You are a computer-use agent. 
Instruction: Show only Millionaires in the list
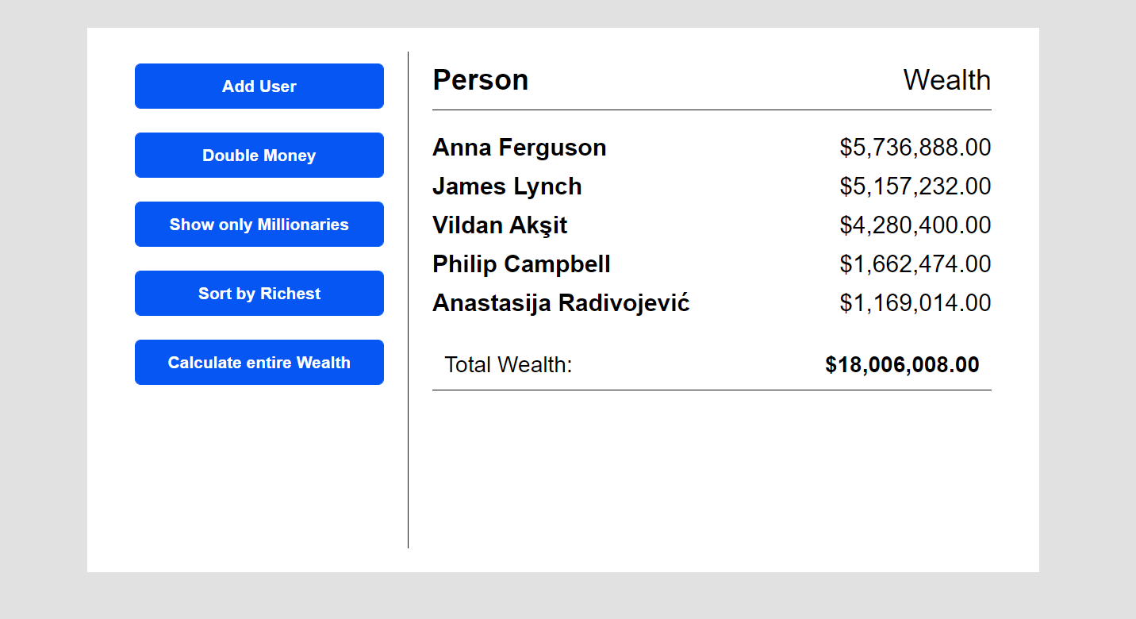(x=259, y=225)
